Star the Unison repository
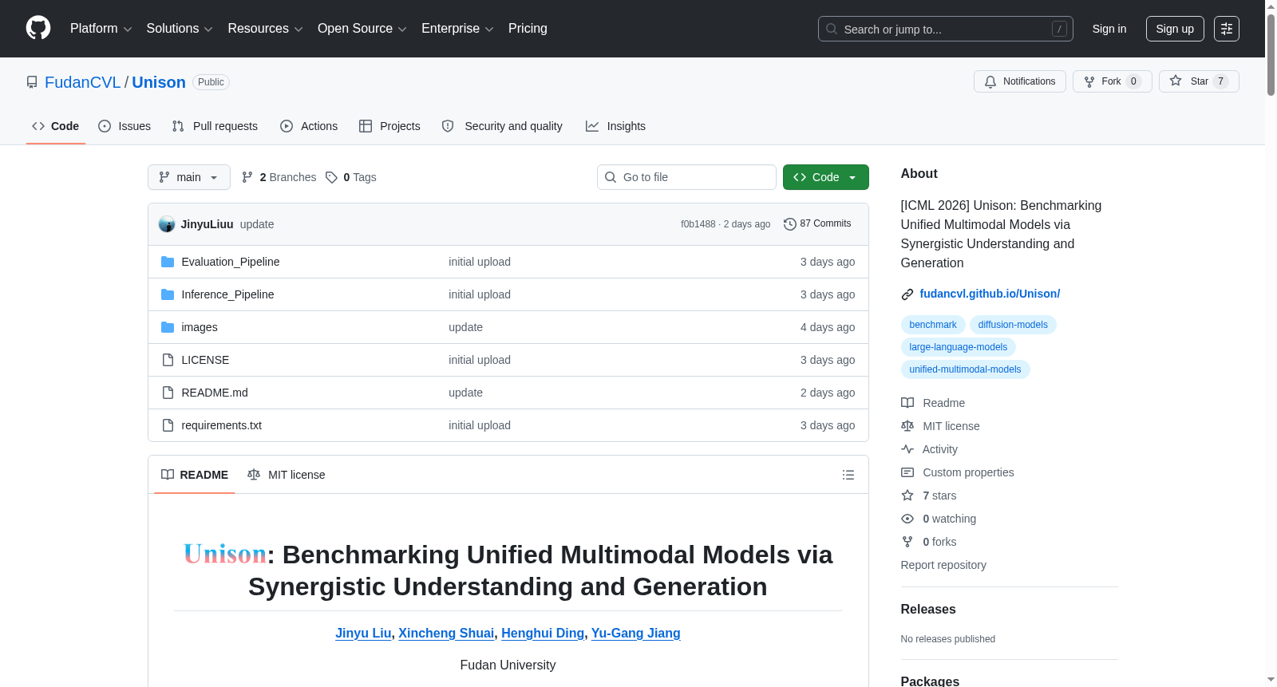1277x687 pixels. [1199, 81]
